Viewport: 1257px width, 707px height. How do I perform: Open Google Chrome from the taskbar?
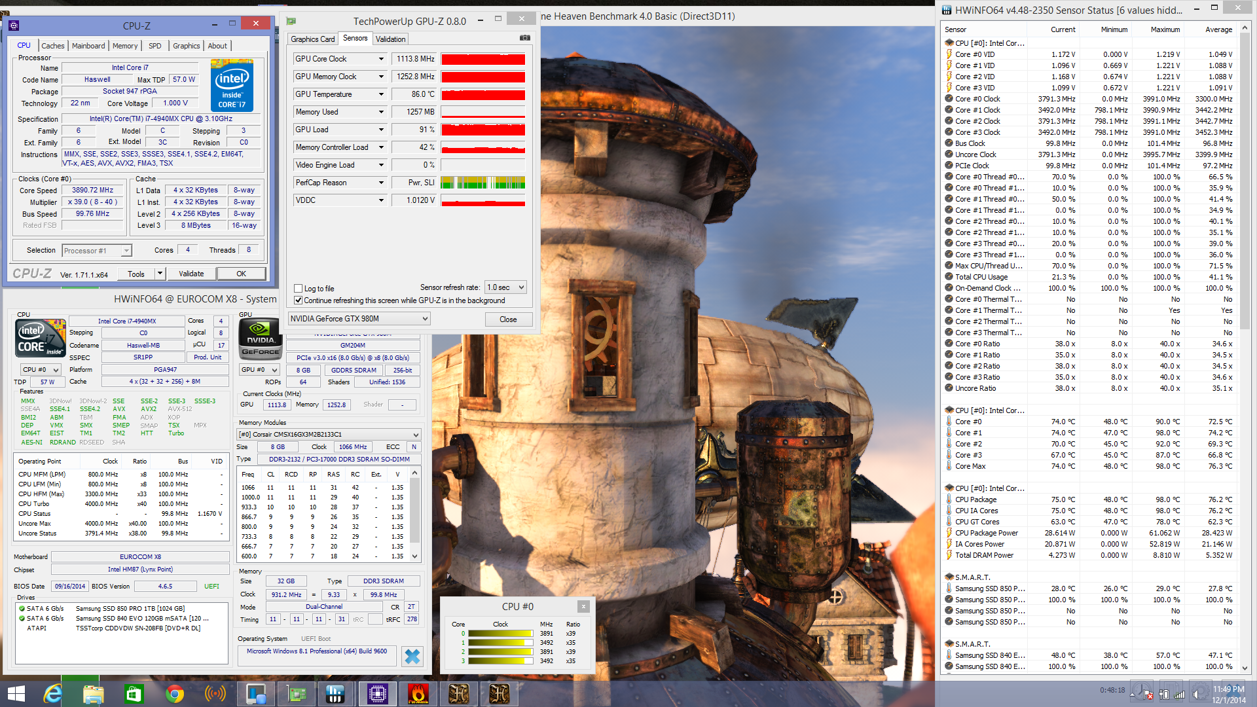(x=174, y=694)
